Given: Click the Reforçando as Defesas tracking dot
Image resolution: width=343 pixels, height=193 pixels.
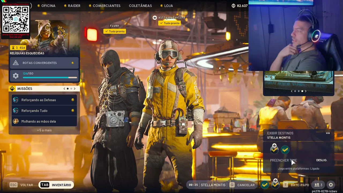Looking at the screenshot, I should click(x=73, y=100).
